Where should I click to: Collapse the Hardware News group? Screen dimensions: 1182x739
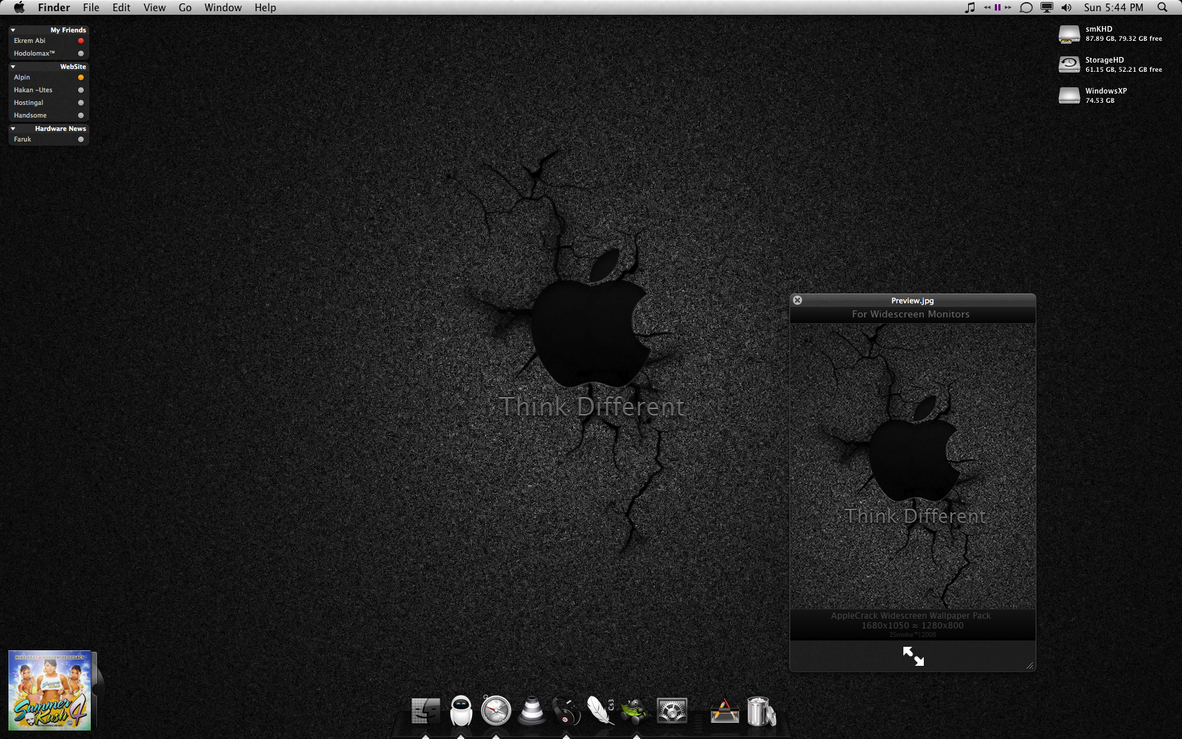point(13,129)
